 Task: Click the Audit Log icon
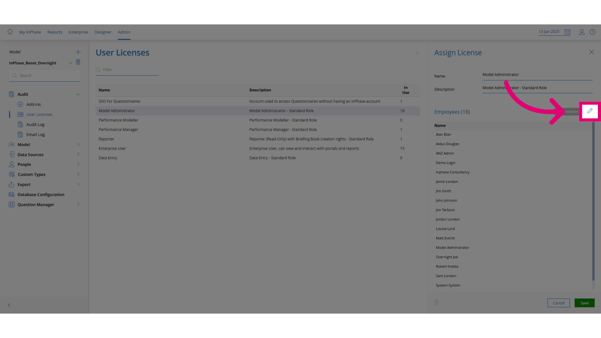20,125
